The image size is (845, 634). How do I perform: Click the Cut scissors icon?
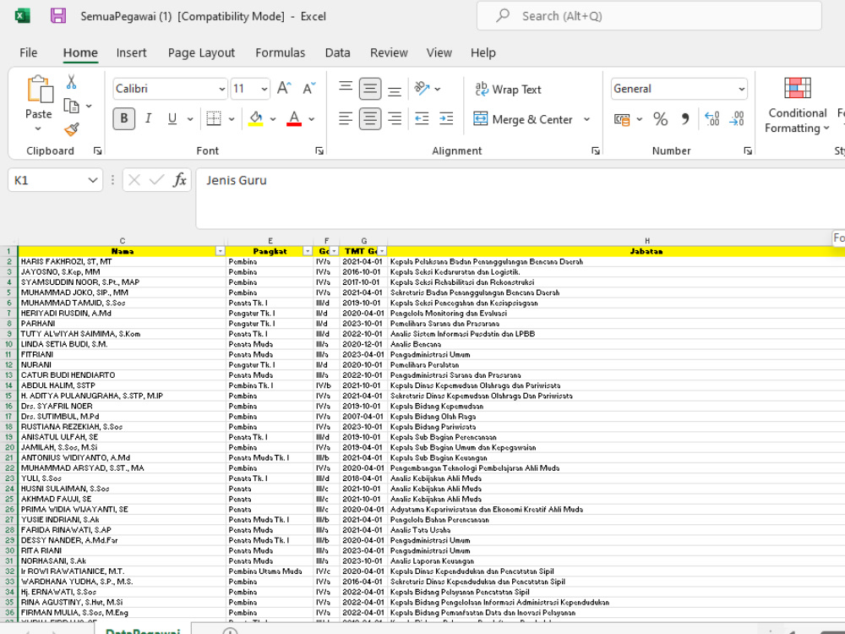[x=71, y=82]
